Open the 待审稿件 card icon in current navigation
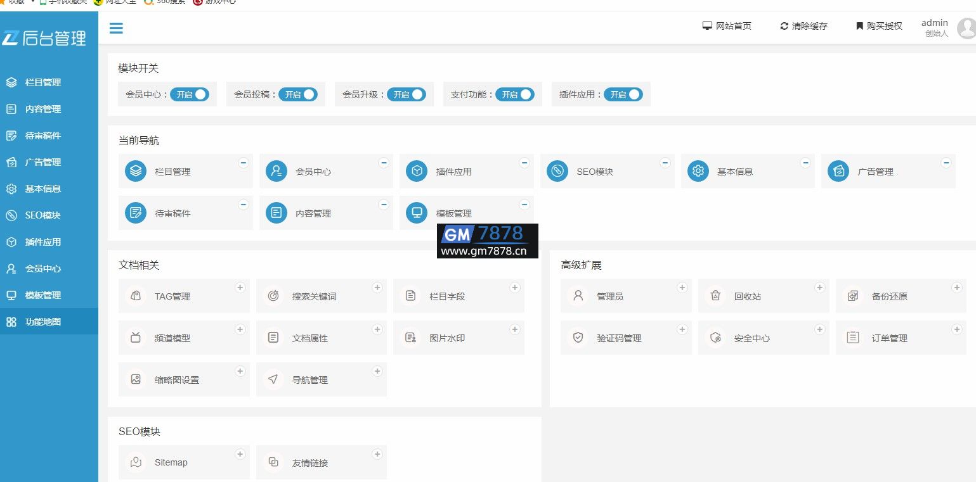 point(136,213)
